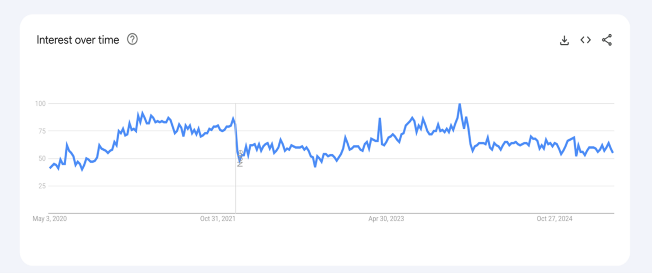Click the 100 value on the y-axis
The height and width of the screenshot is (273, 652).
click(40, 104)
